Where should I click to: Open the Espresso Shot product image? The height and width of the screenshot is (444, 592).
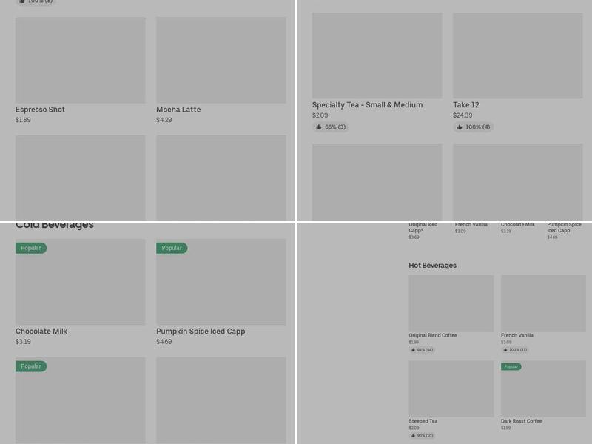click(x=80, y=60)
